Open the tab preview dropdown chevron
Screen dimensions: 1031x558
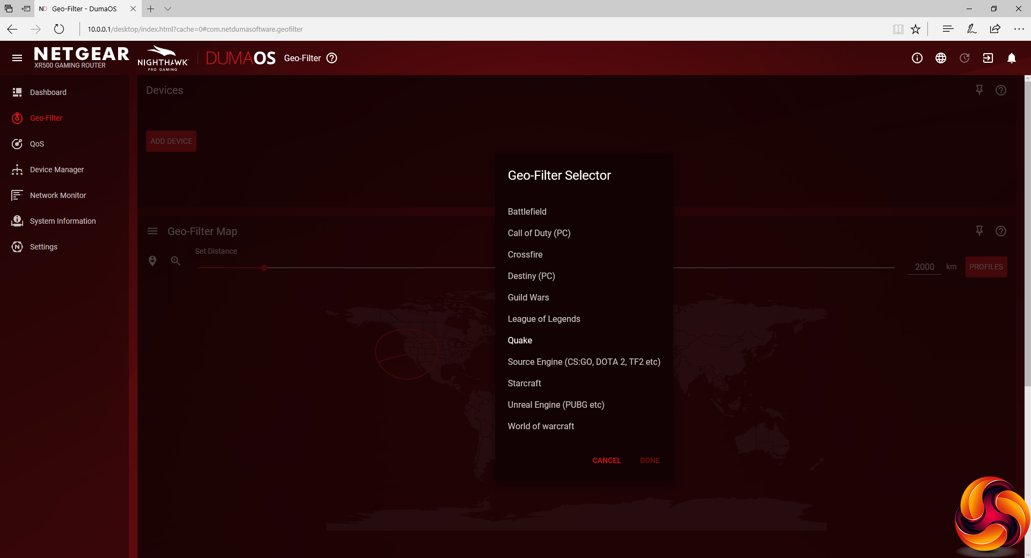pos(168,9)
